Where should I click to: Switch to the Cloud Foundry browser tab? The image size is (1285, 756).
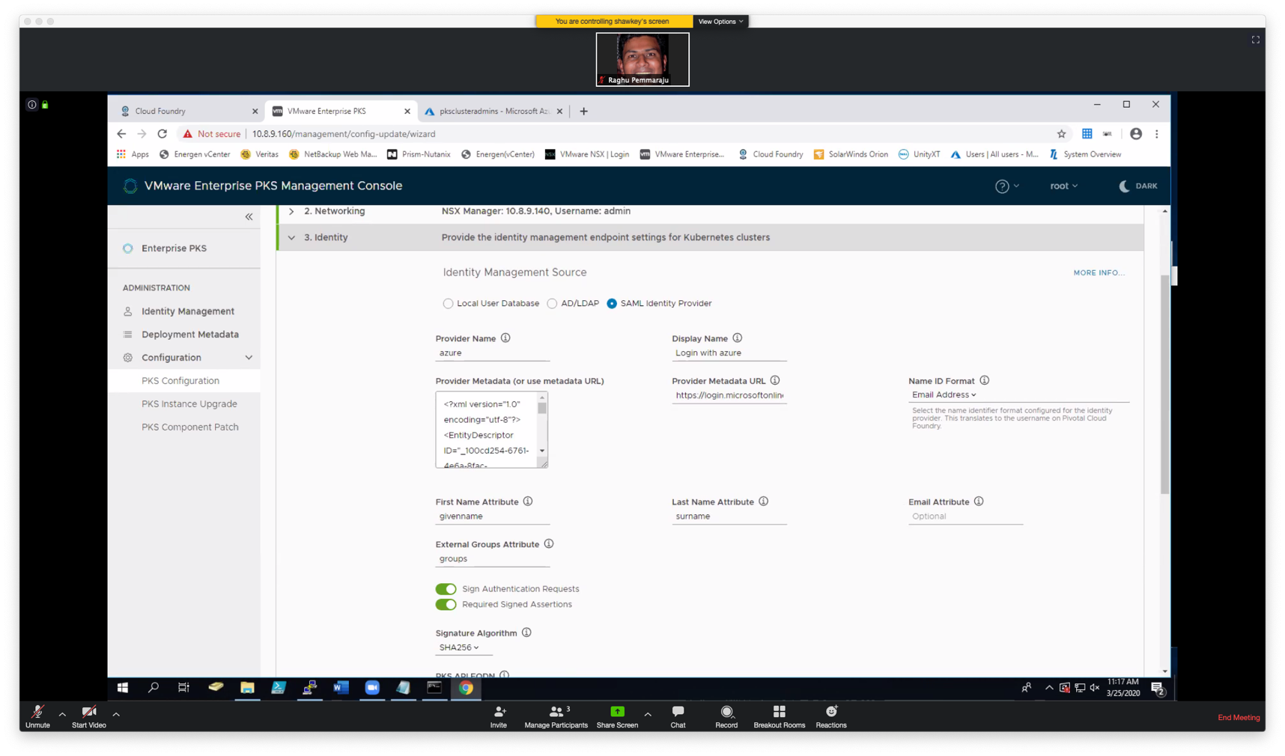click(x=187, y=112)
